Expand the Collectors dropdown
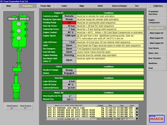This screenshot has width=167, height=125. [157, 6]
